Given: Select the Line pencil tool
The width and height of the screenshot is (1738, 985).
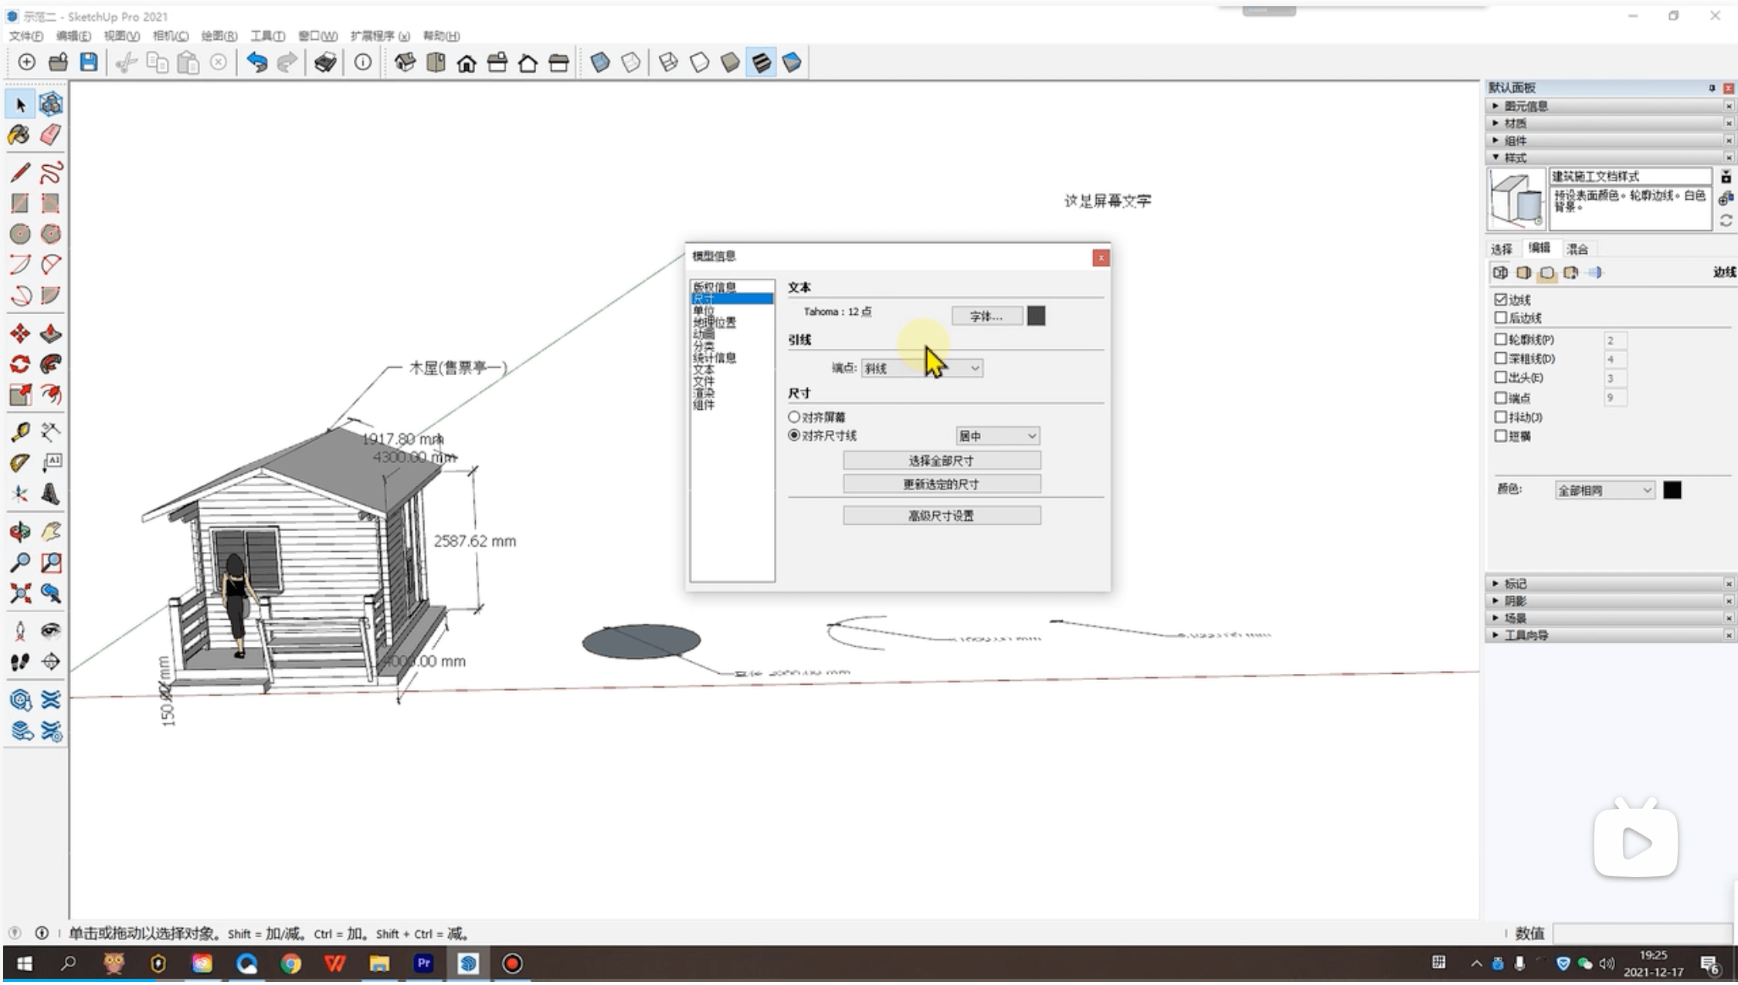Looking at the screenshot, I should point(20,171).
